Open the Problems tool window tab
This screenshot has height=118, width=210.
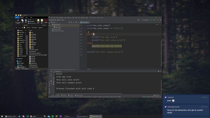pos(64,95)
